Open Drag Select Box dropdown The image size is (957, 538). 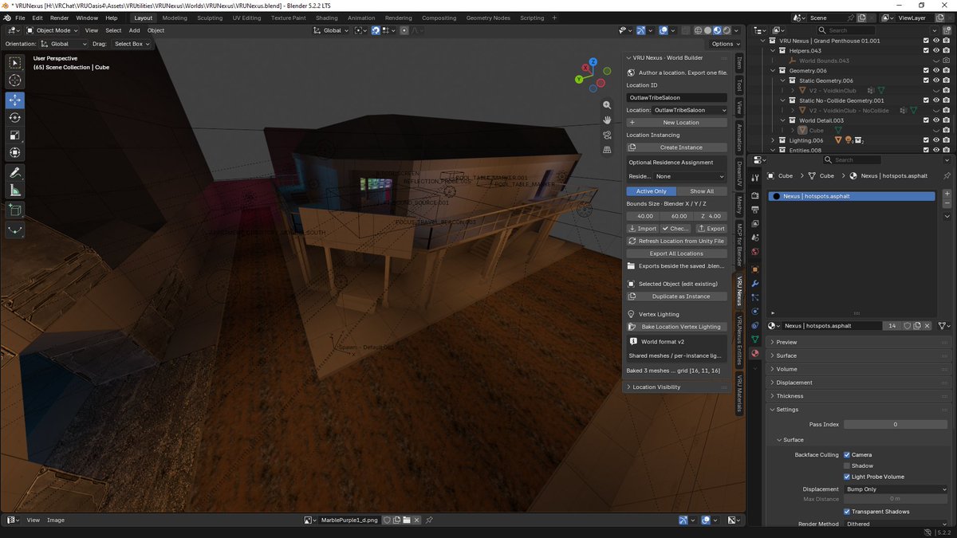coord(132,44)
